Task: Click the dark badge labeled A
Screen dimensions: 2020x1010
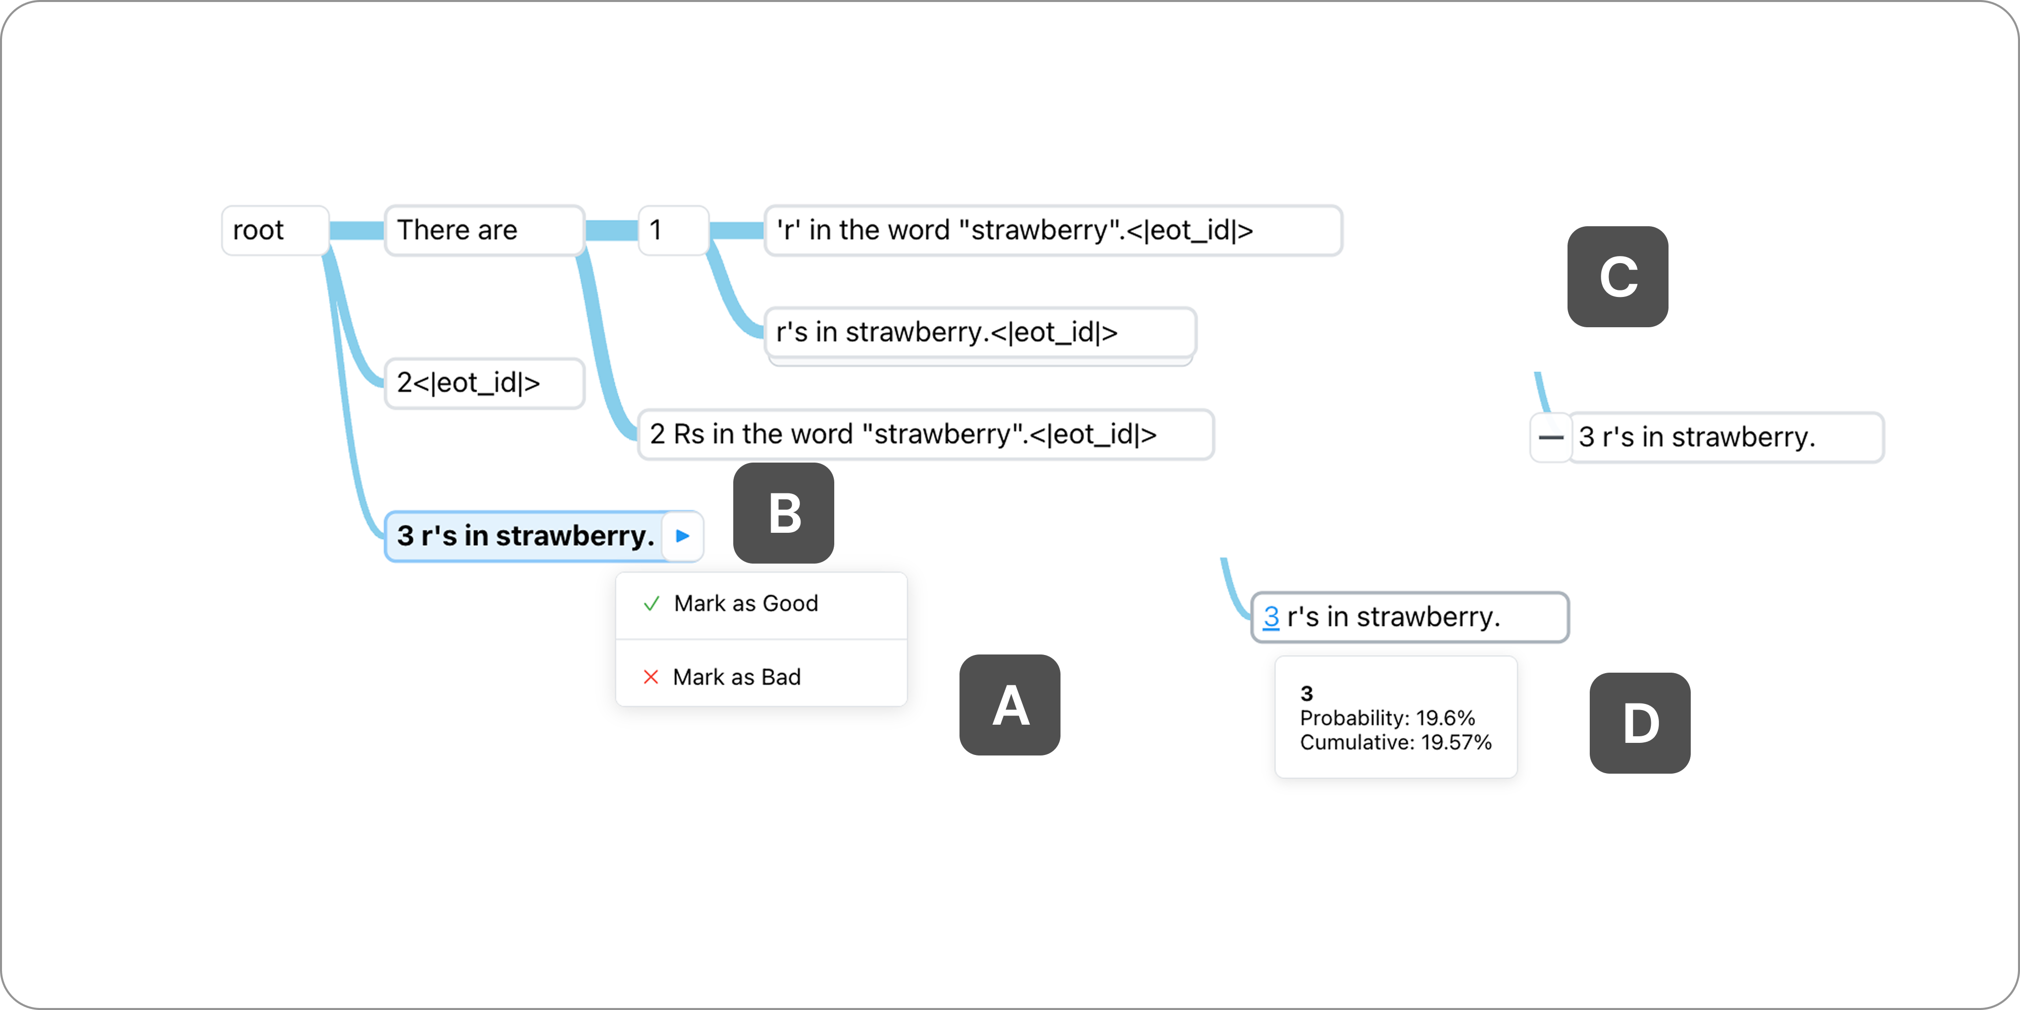Action: coord(1009,705)
